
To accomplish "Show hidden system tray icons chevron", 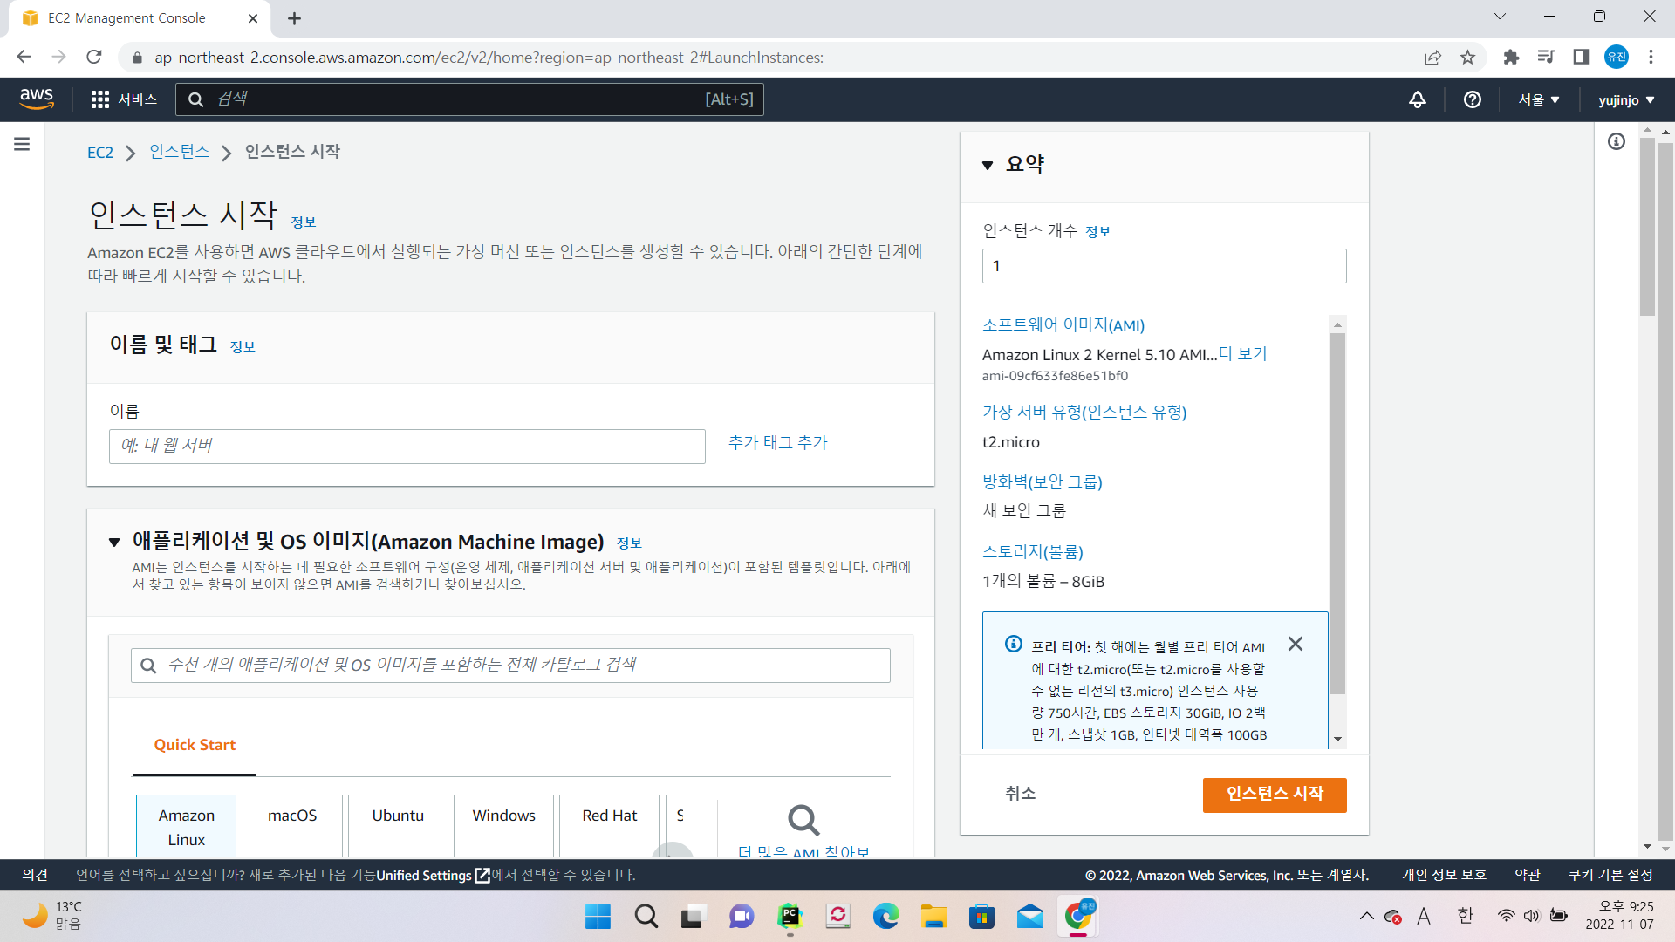I will coord(1366,916).
